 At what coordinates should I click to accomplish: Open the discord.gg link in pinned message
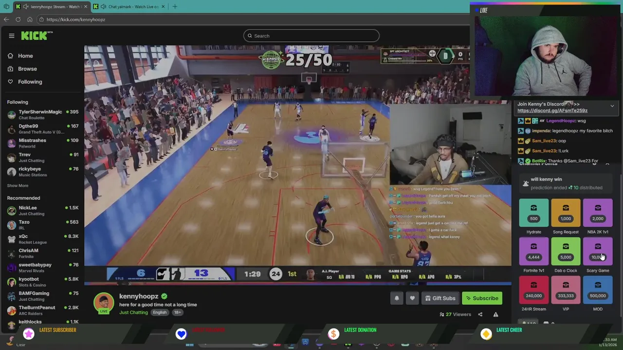(552, 111)
